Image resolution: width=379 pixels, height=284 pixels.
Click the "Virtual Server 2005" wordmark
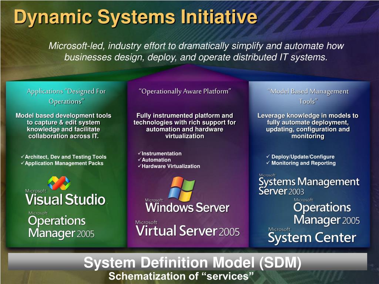tap(188, 229)
